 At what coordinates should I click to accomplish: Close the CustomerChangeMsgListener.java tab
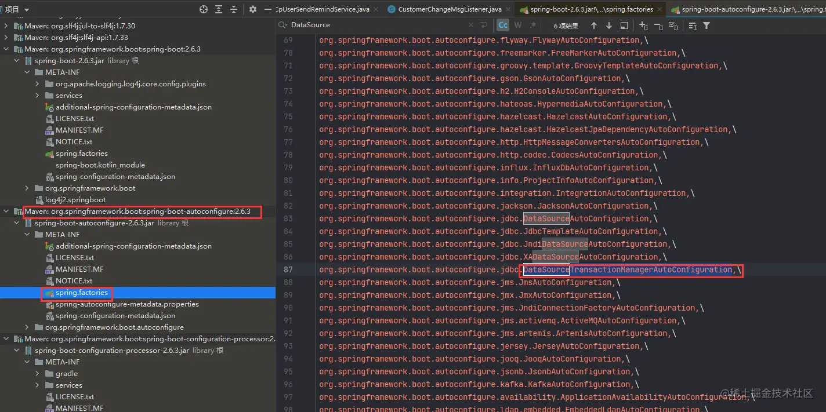(508, 9)
